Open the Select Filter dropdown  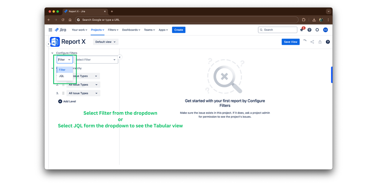pyautogui.click(x=96, y=60)
